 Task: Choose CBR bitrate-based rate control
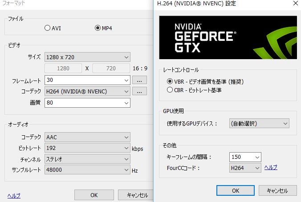[170, 90]
